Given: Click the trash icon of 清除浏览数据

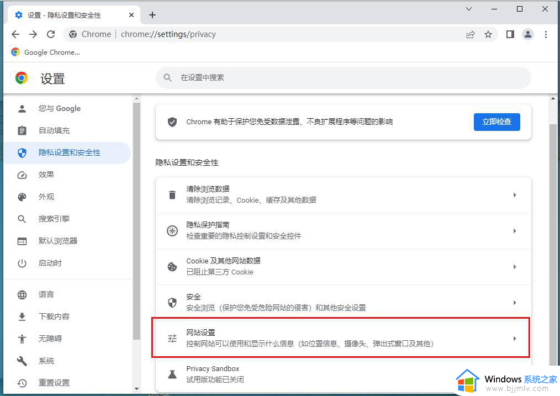Looking at the screenshot, I should click(172, 195).
